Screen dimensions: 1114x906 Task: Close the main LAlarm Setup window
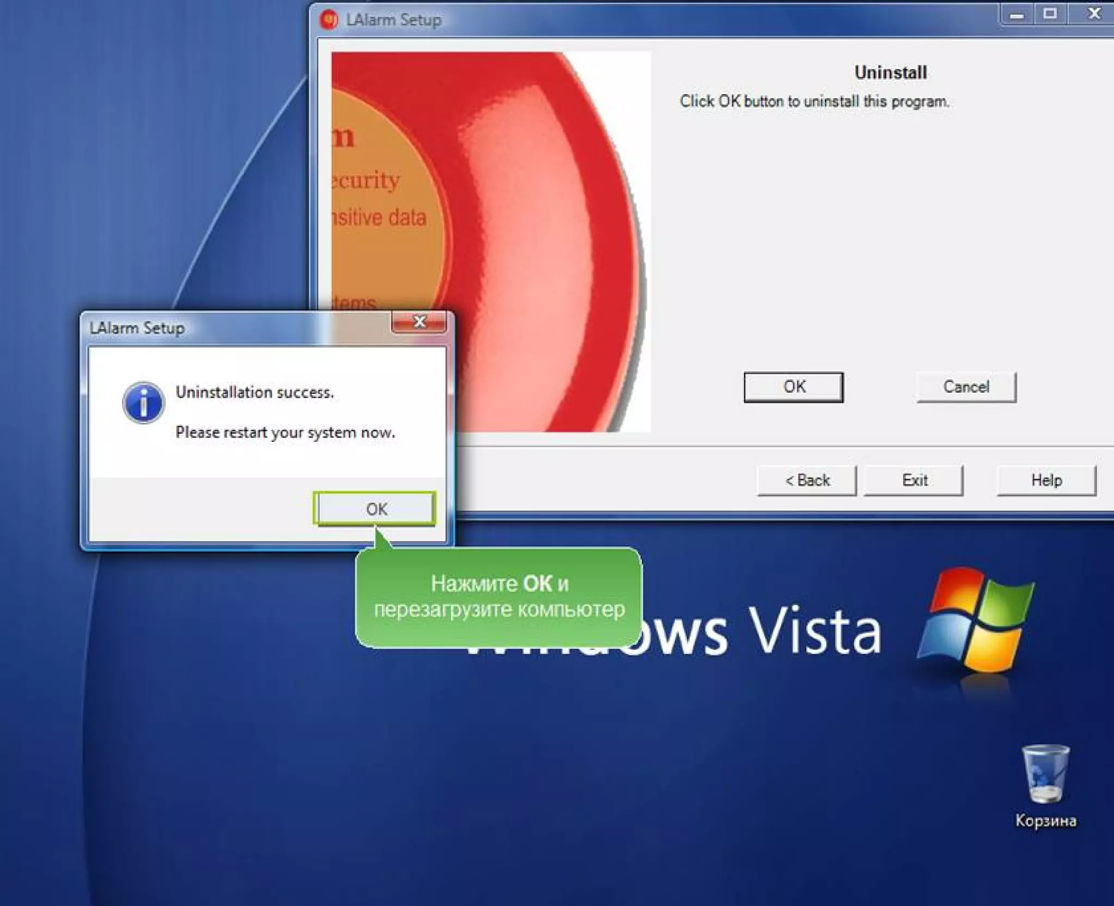click(1093, 14)
